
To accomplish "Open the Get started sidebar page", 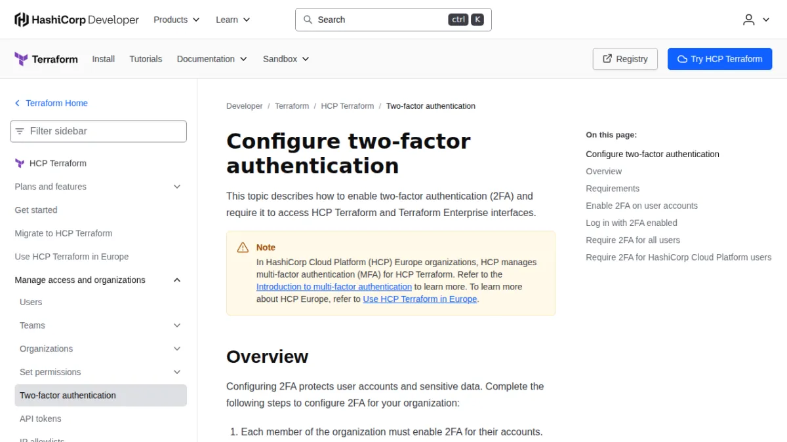I will (x=36, y=210).
